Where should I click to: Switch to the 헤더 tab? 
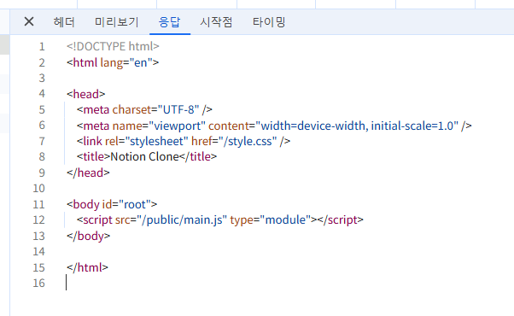point(64,22)
